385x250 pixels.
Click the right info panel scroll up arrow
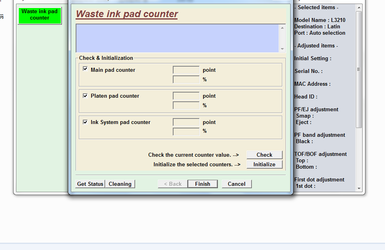point(359,8)
